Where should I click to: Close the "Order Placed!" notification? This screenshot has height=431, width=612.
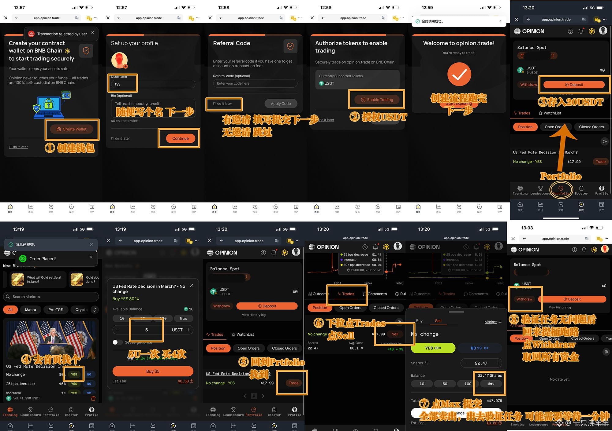(x=91, y=257)
